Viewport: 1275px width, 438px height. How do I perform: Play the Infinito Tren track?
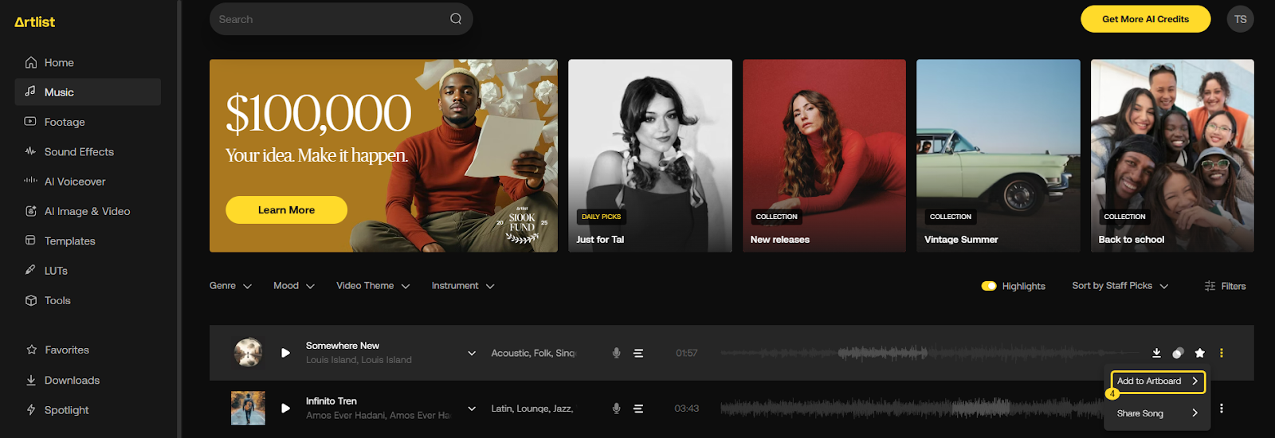[285, 409]
